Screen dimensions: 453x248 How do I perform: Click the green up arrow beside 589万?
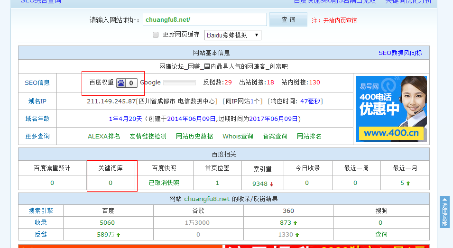[118, 235]
